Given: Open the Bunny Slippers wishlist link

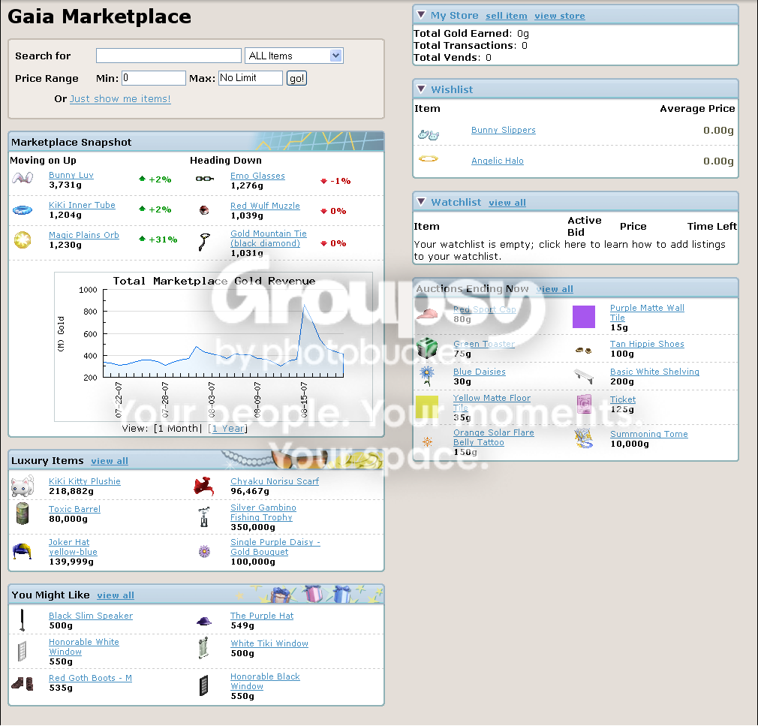Looking at the screenshot, I should [x=504, y=130].
